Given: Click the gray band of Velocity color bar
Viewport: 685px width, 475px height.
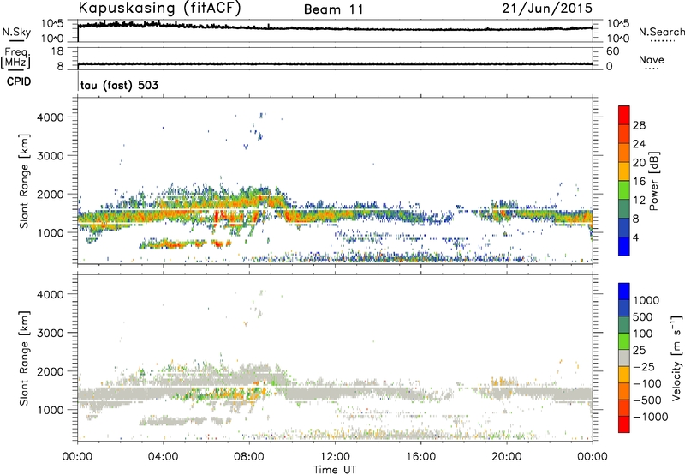Looking at the screenshot, I should pyautogui.click(x=624, y=358).
